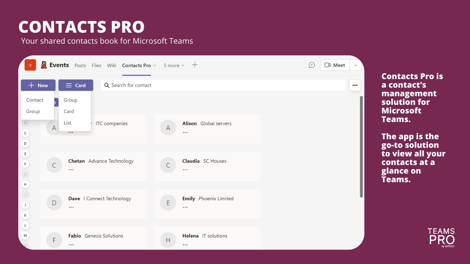Image resolution: width=470 pixels, height=264 pixels.
Task: Click the Meet video button
Action: tap(335, 65)
